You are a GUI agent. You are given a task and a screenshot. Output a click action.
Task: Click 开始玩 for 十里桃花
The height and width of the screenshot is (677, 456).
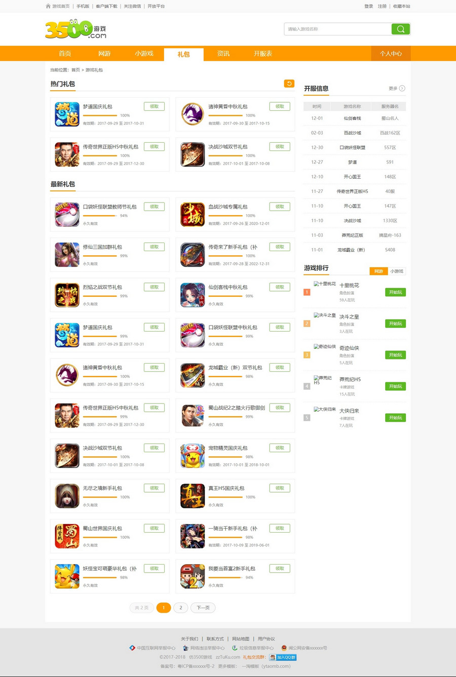tap(395, 292)
